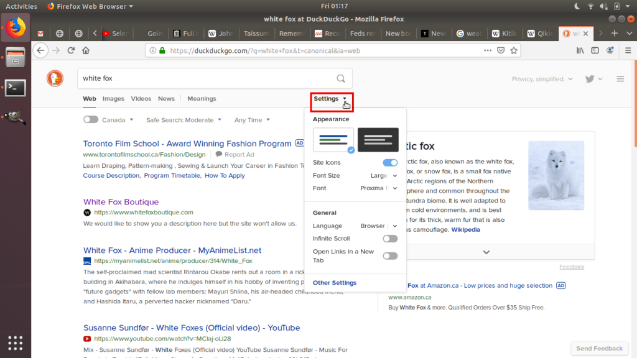Show Applications grid in the dock
This screenshot has height=358, width=637.
(16, 343)
